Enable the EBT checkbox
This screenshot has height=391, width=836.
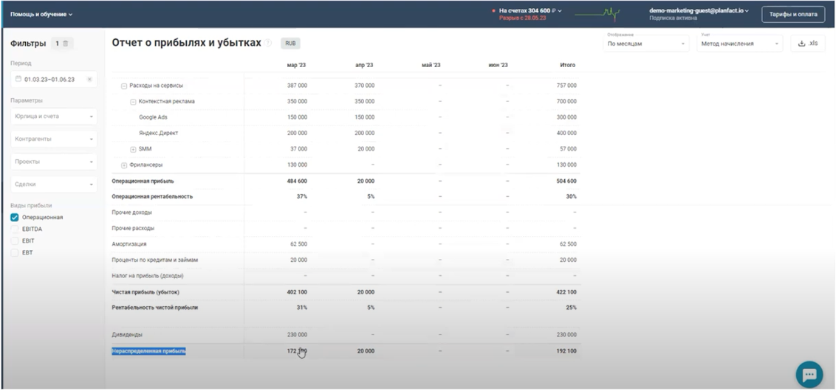click(x=15, y=253)
